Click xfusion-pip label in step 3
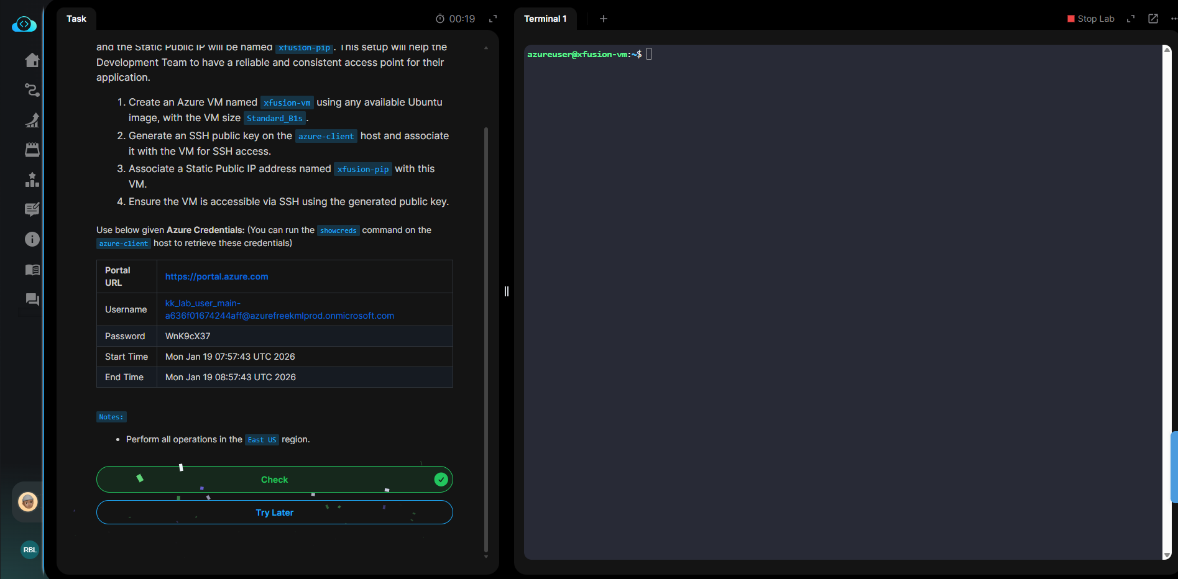Screen dimensions: 1178x579 tap(363, 169)
